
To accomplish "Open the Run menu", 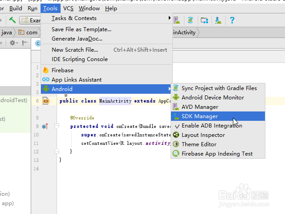I will click(x=33, y=8).
